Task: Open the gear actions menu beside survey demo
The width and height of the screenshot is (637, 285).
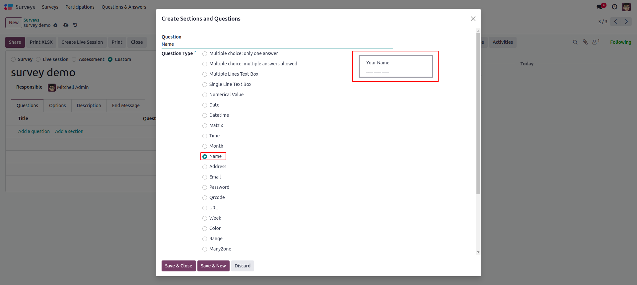Action: pyautogui.click(x=55, y=25)
